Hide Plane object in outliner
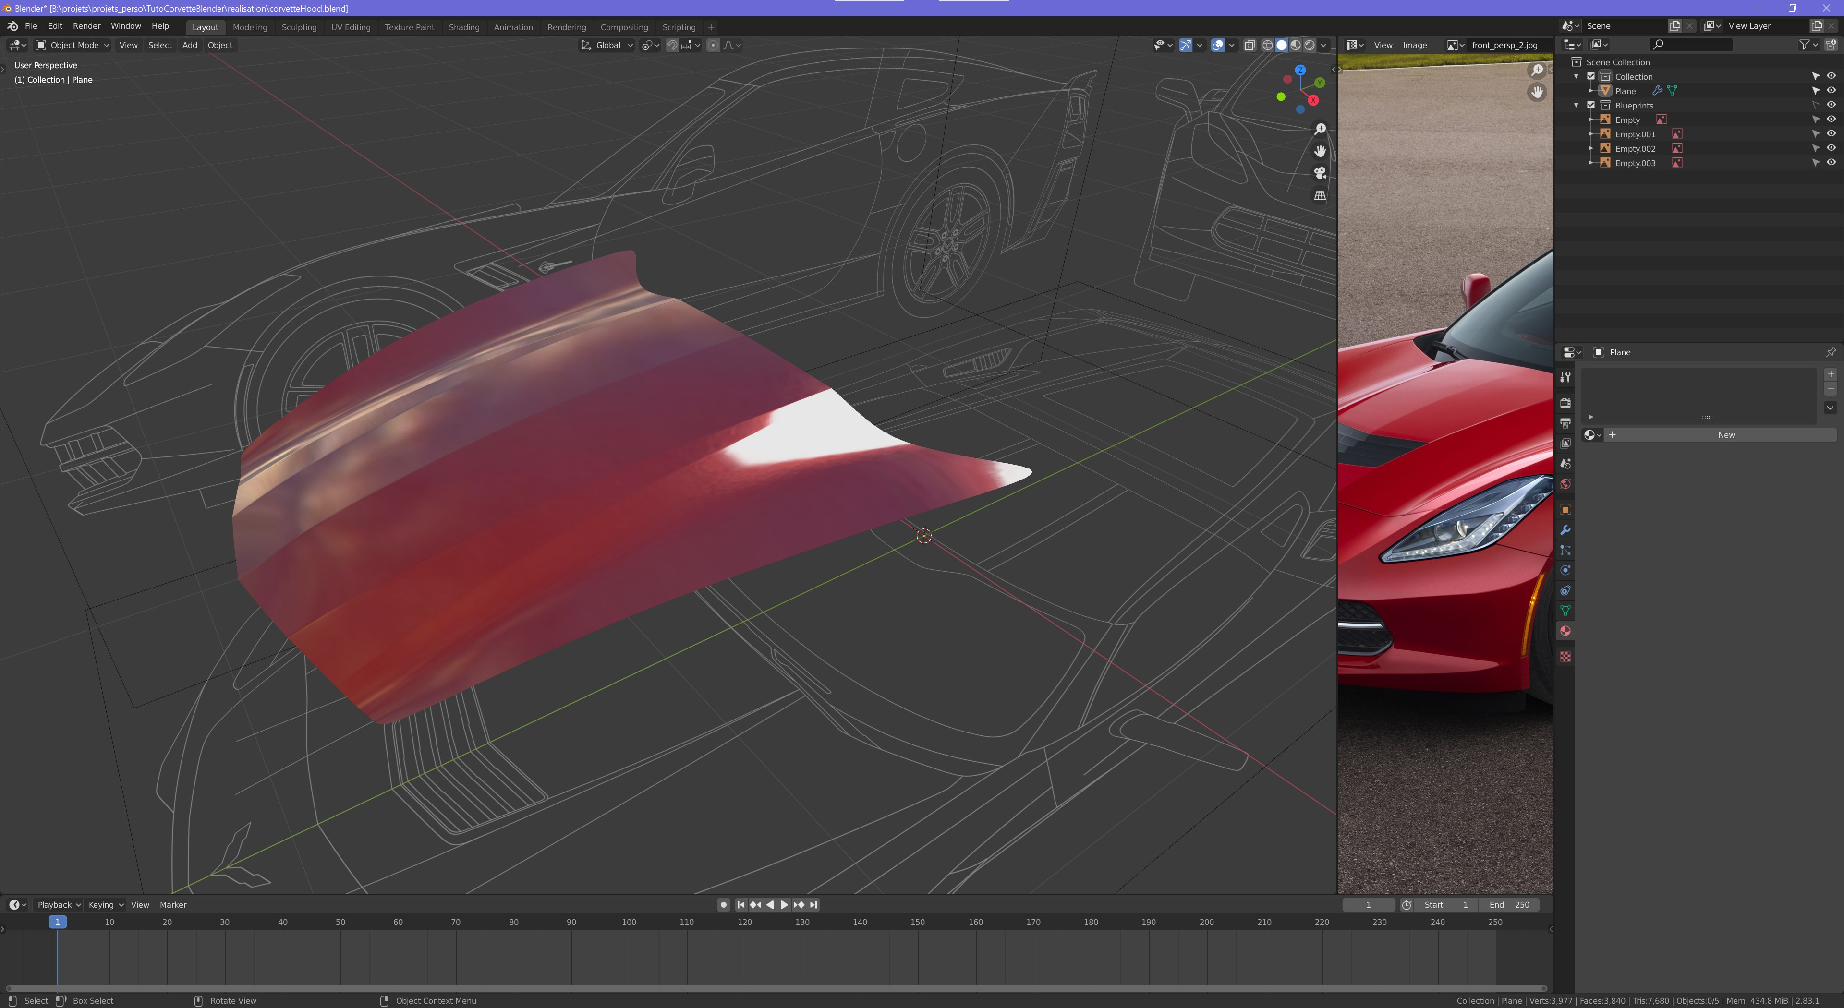 click(1831, 91)
